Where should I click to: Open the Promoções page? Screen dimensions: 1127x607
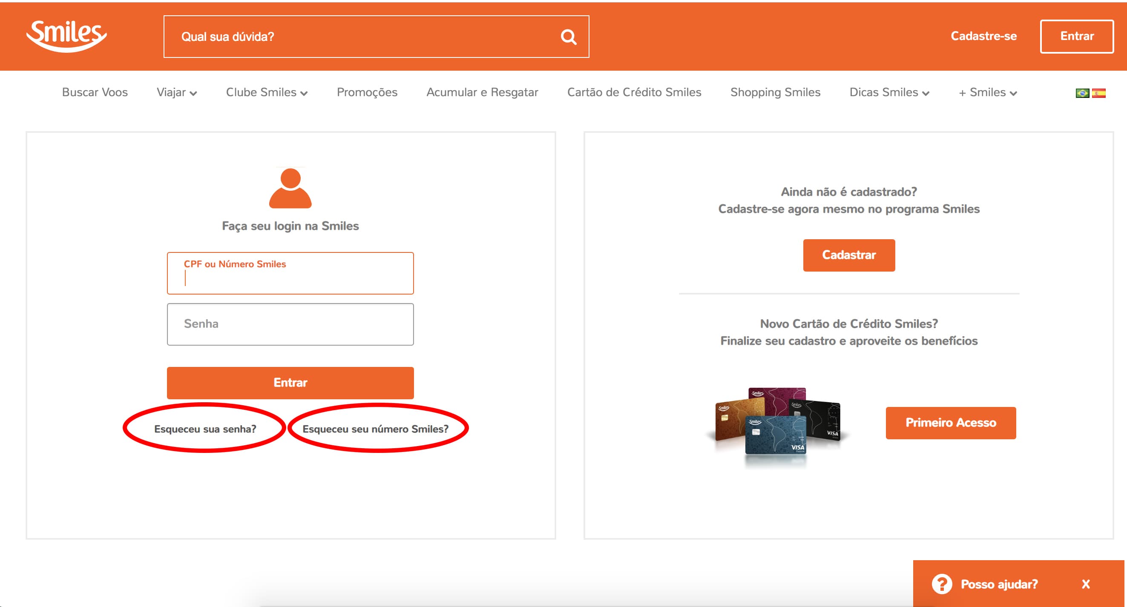point(367,92)
